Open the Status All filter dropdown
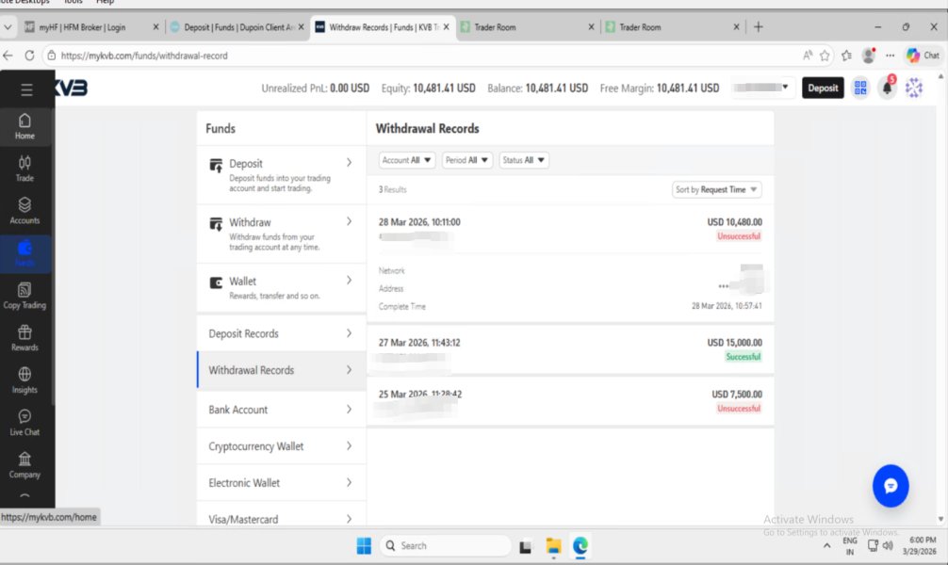This screenshot has width=948, height=565. click(524, 161)
